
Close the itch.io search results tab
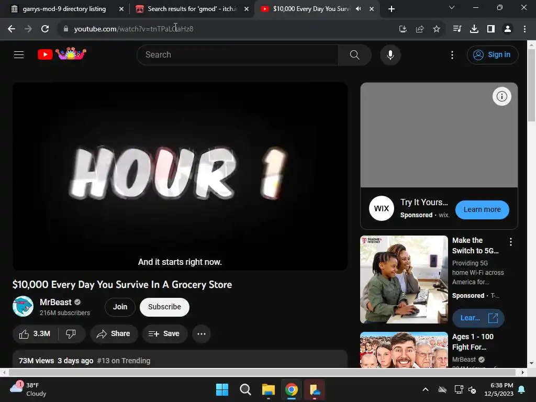247,9
